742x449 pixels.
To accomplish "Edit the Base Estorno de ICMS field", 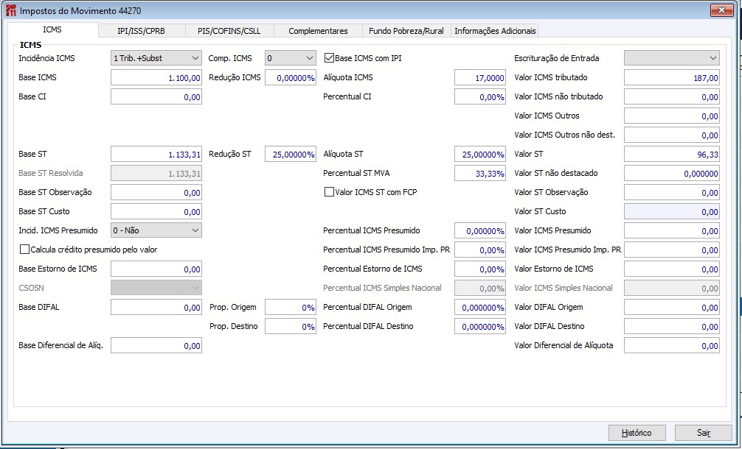I will click(156, 269).
